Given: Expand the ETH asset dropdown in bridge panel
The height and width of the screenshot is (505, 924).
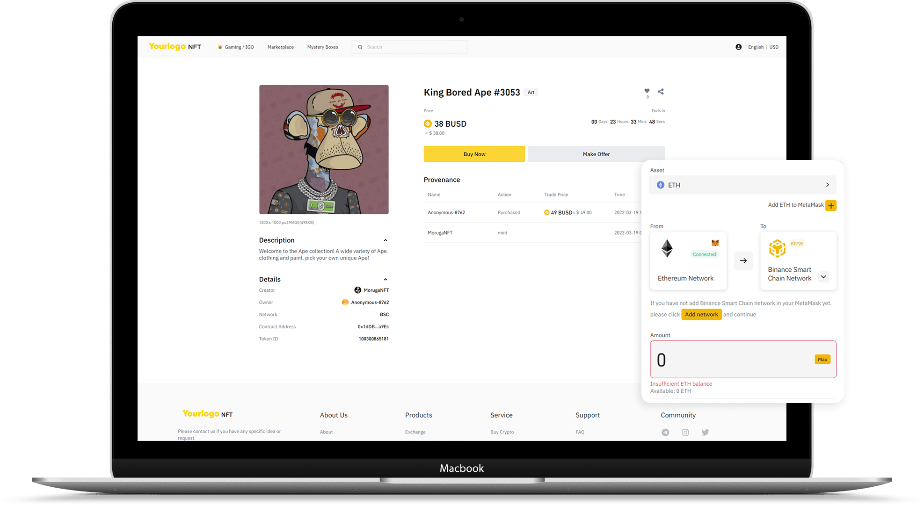Looking at the screenshot, I should [x=742, y=185].
